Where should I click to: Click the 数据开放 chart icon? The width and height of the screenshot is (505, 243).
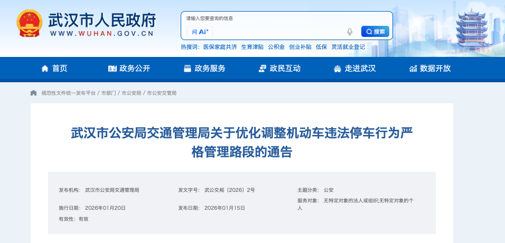point(413,69)
